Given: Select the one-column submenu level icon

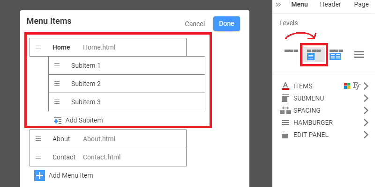Looking at the screenshot, I should click(314, 55).
